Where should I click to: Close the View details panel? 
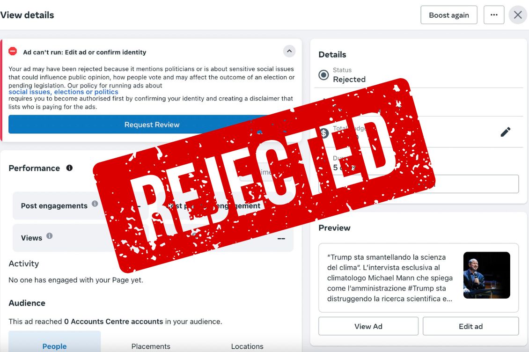pos(518,15)
